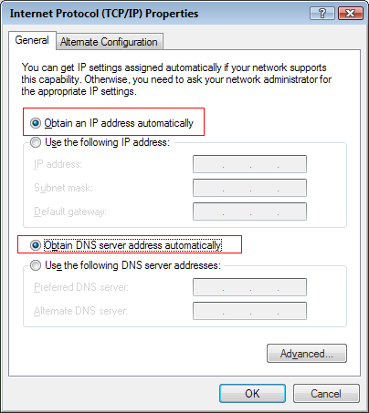Open the Advanced settings button
The image size is (369, 413).
[307, 354]
